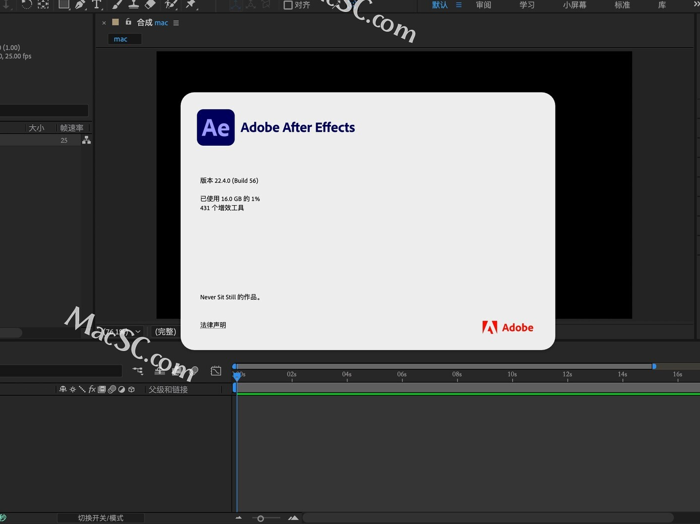Switch to the 学习 workspace
Image resolution: width=700 pixels, height=524 pixels.
(526, 5)
